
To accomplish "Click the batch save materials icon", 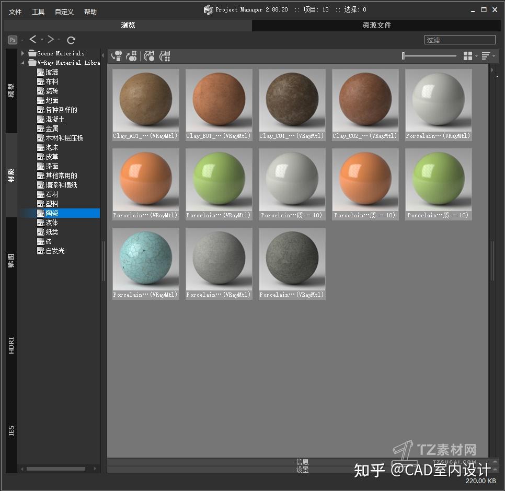I will click(x=165, y=56).
